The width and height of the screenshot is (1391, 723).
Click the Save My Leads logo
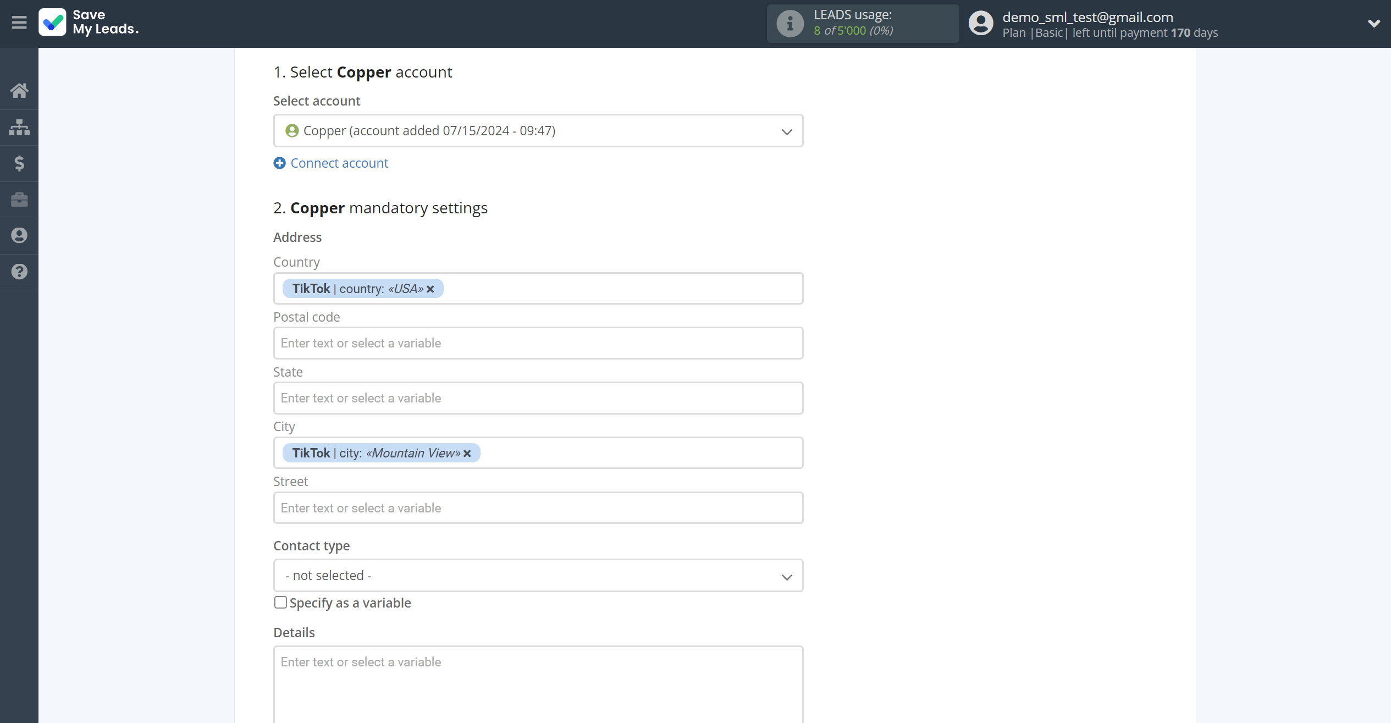89,23
